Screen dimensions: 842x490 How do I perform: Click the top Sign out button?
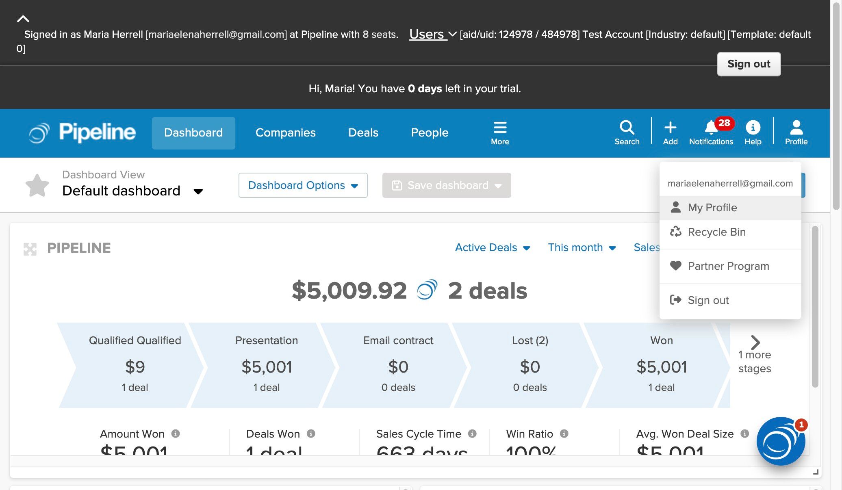(x=749, y=64)
